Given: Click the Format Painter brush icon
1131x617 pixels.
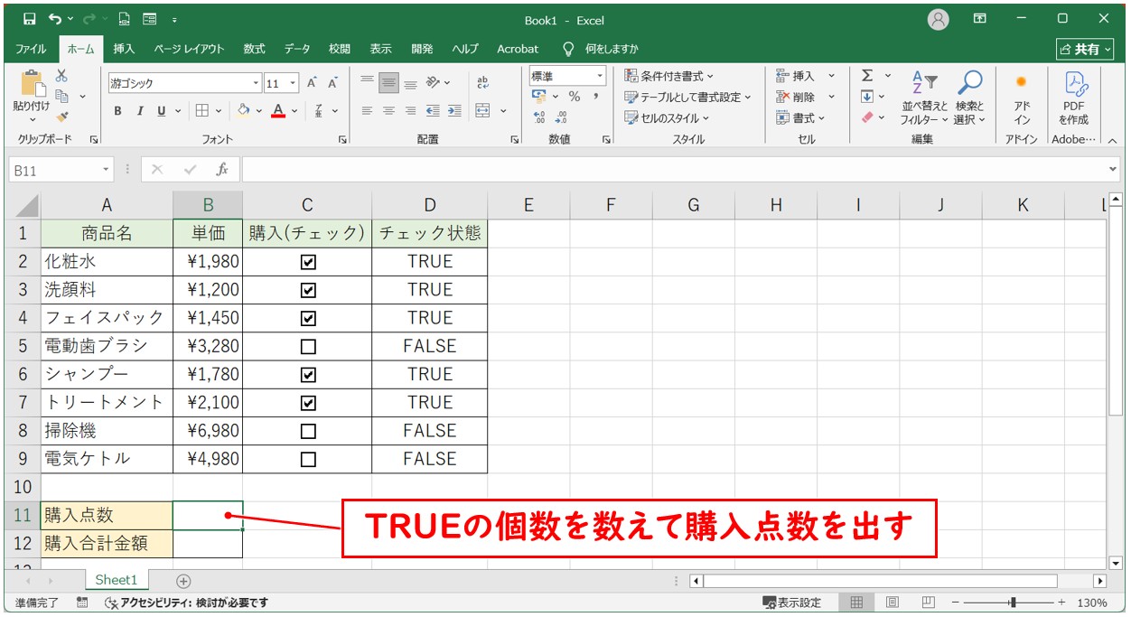Looking at the screenshot, I should click(x=61, y=116).
